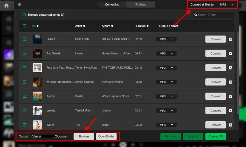246x147 pixels.
Task: Check the select-all checkbox in header
Action: [x=25, y=26]
